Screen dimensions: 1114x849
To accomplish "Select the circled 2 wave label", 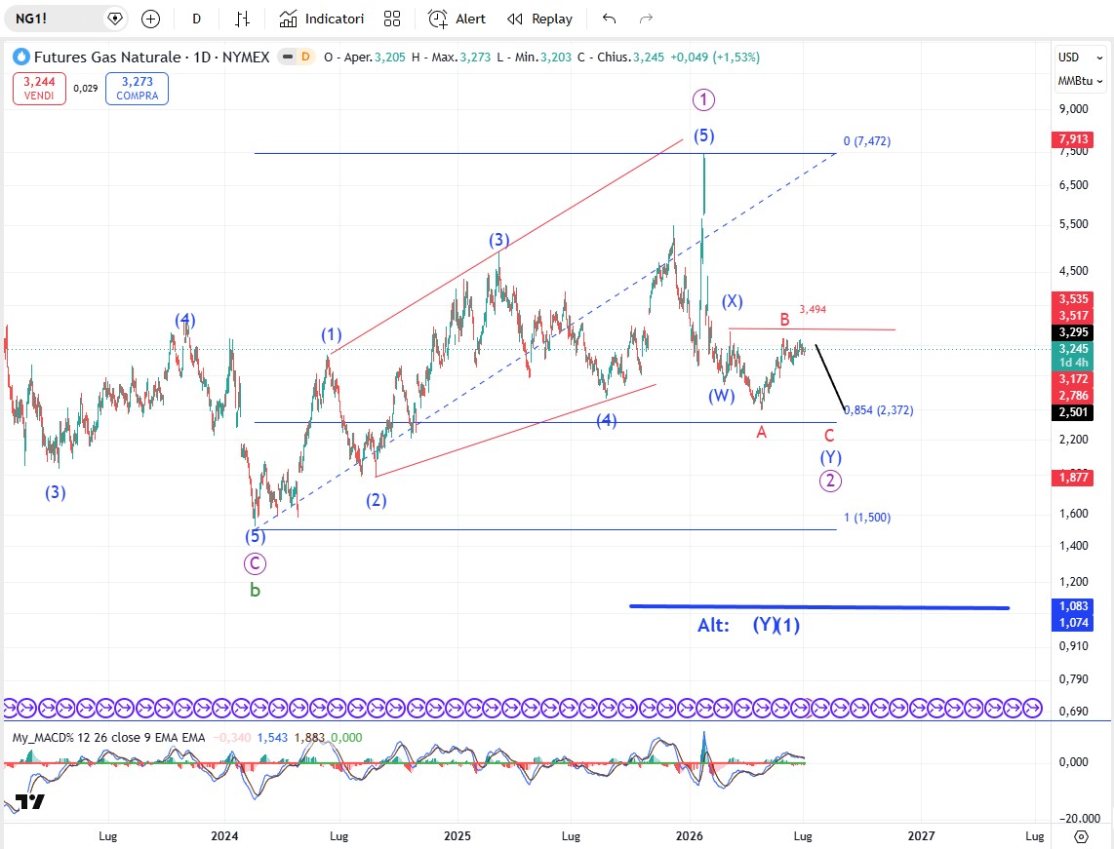I will pos(830,481).
